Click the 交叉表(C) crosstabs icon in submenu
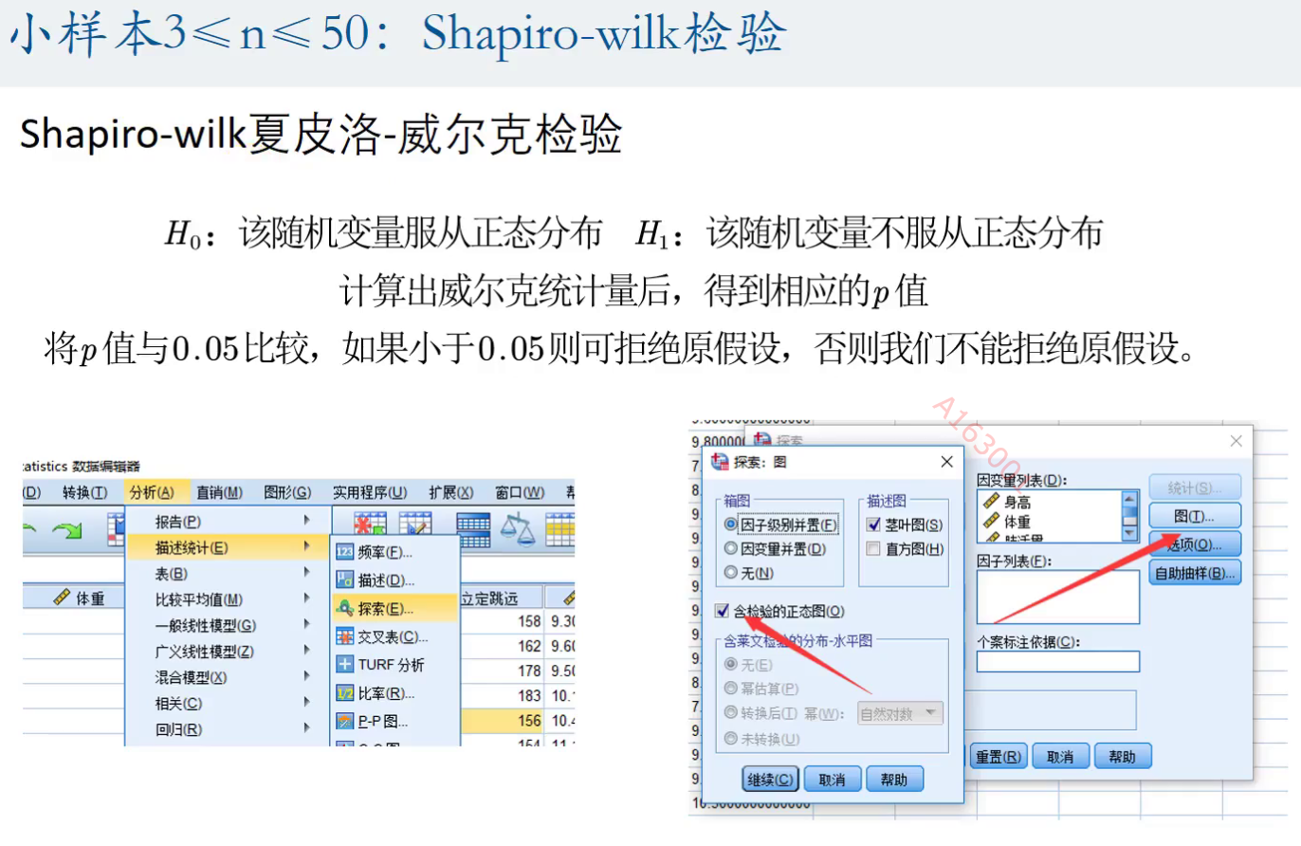Screen dimensions: 1301x846 [345, 636]
